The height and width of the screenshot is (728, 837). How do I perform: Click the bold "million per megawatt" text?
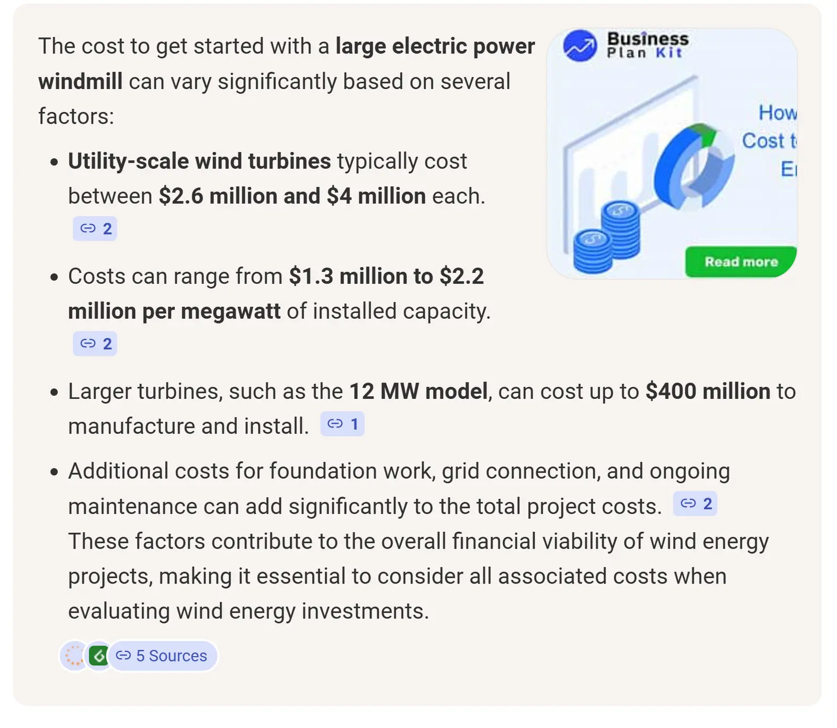click(x=174, y=311)
